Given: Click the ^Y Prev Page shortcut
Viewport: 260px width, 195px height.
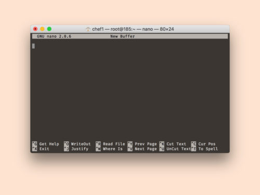Looking at the screenshot, I should click(x=142, y=144).
